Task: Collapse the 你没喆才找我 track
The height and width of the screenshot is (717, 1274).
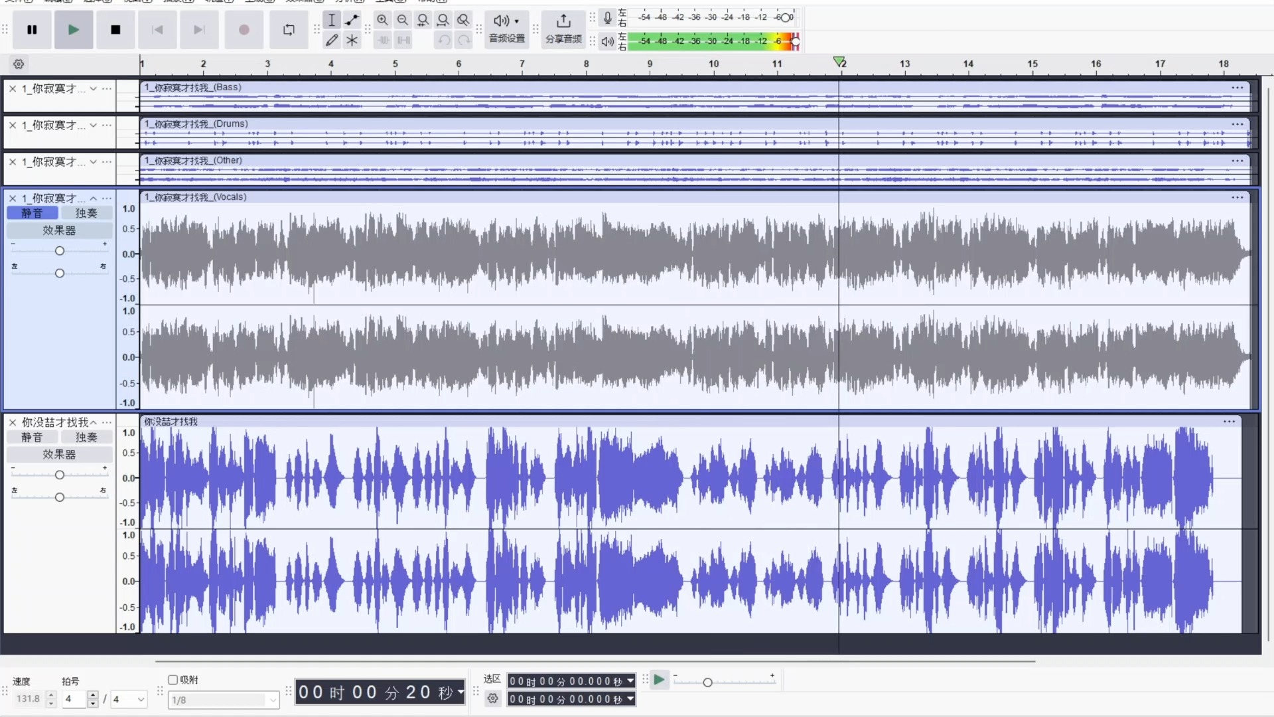Action: [94, 422]
